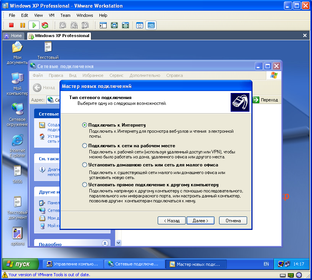Open the Правка menu in Сетевые подключения
Screen dimensions: 312x280
pos(56,75)
